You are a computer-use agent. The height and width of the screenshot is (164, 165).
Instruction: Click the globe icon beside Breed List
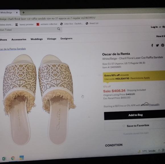[x=87, y=24]
